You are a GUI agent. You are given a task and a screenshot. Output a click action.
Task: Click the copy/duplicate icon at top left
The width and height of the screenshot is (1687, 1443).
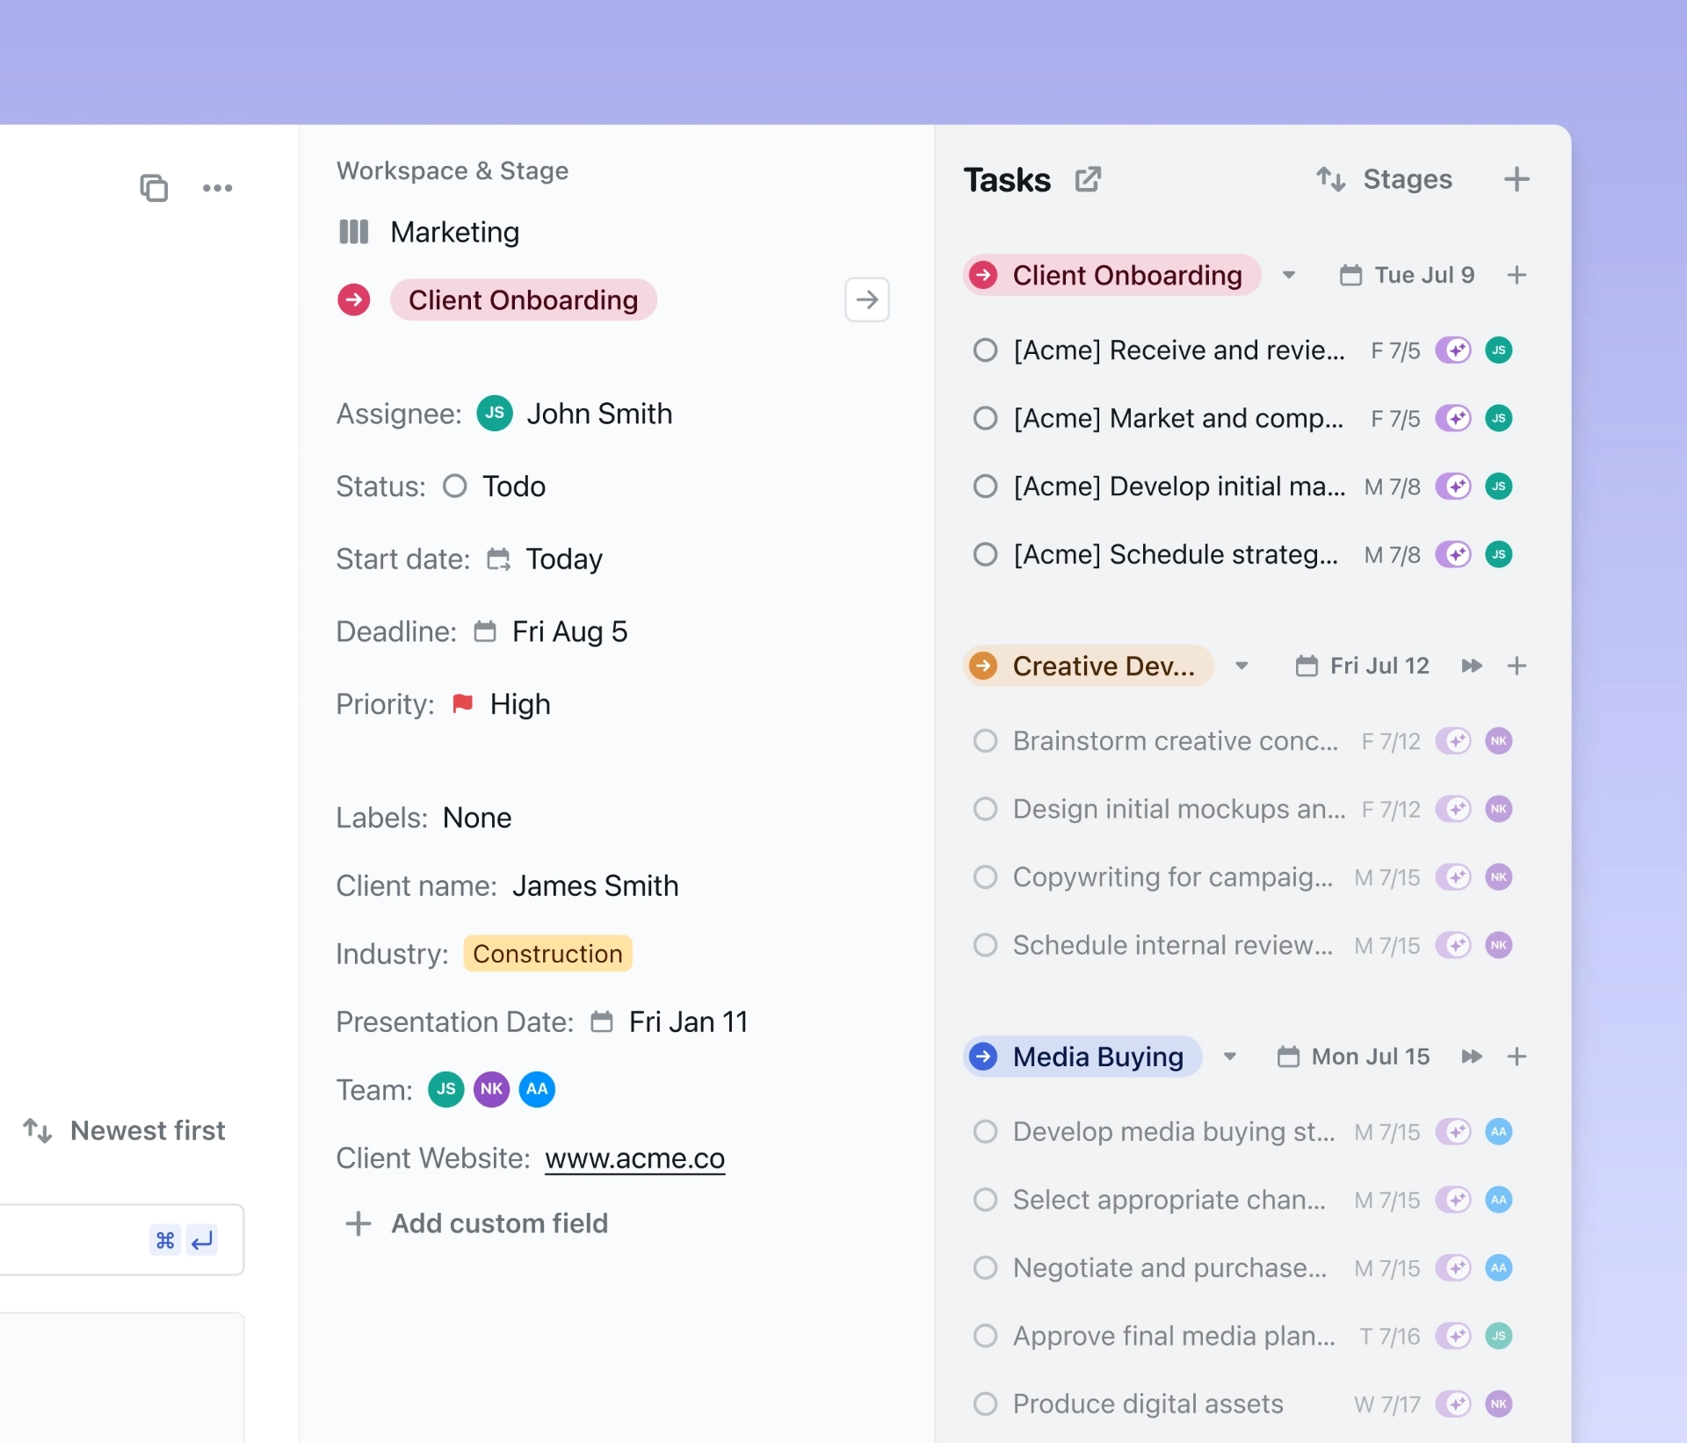click(154, 188)
